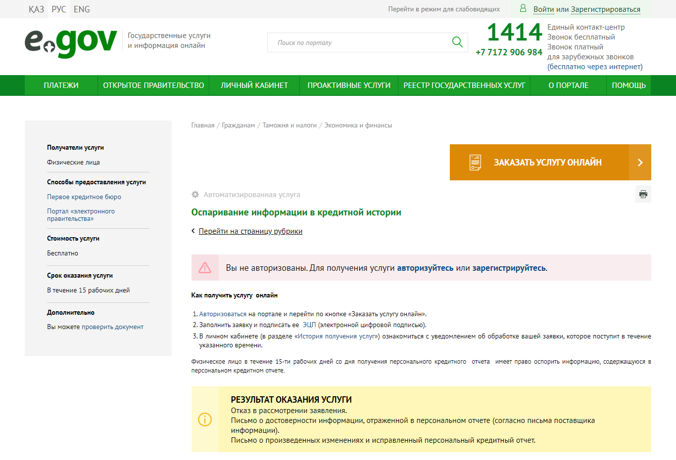Click проверить документ link
676x460 pixels.
(x=112, y=327)
